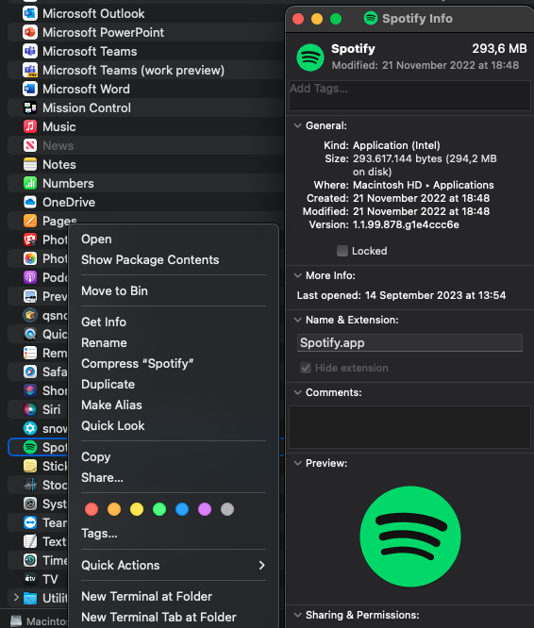This screenshot has height=628, width=534.
Task: Apply the green tag color
Action: point(159,509)
